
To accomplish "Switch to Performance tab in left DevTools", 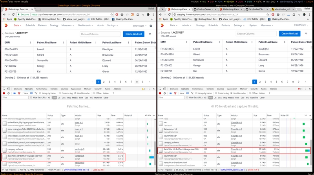I will pyautogui.click(x=42, y=89).
